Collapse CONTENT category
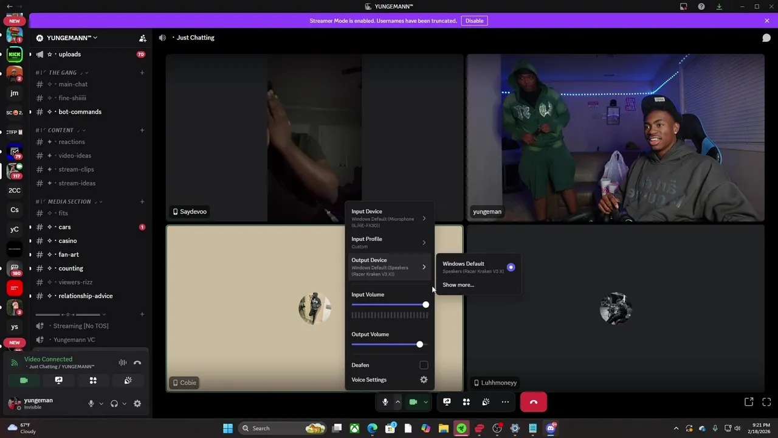The image size is (778, 438). (x=61, y=130)
